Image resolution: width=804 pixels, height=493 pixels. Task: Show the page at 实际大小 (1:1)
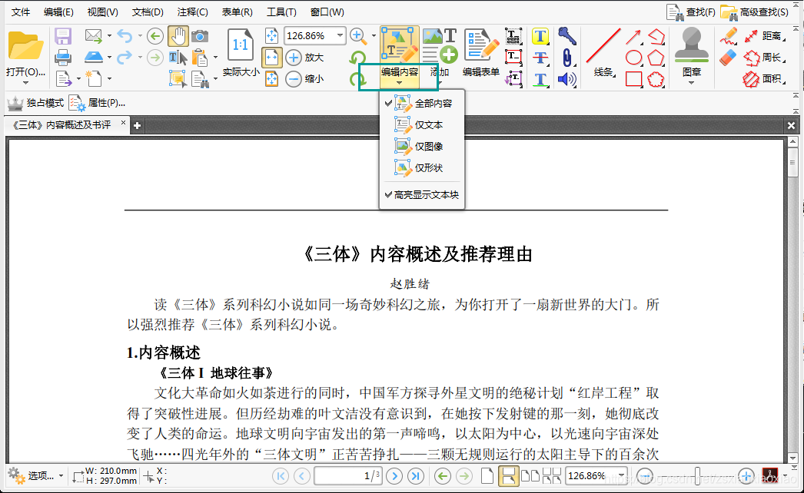241,53
